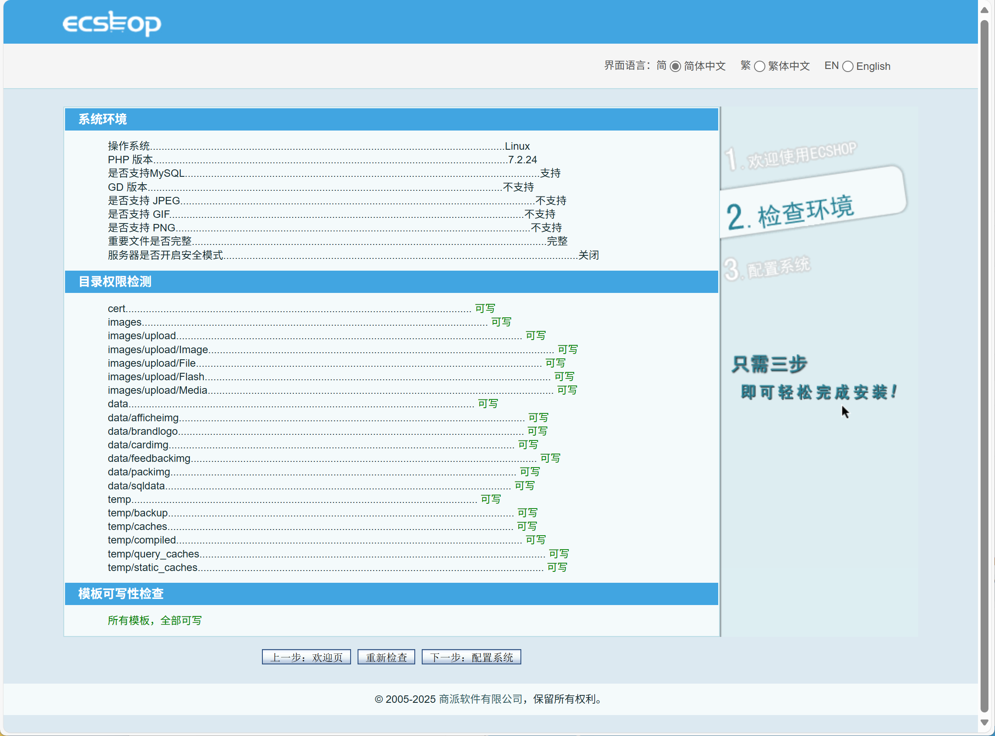995x736 pixels.
Task: Click scrollbar up arrow
Action: click(x=985, y=10)
